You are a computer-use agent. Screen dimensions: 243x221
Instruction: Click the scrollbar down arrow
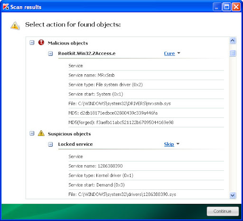click(233, 195)
